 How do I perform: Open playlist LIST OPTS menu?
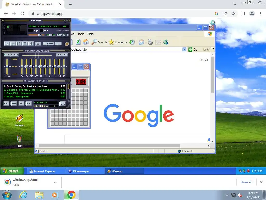click(x=63, y=104)
